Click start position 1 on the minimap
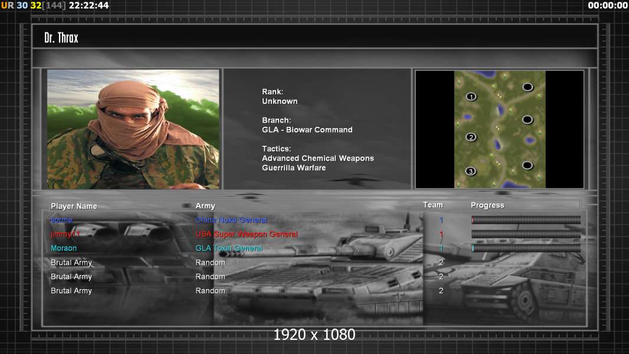 [x=471, y=96]
